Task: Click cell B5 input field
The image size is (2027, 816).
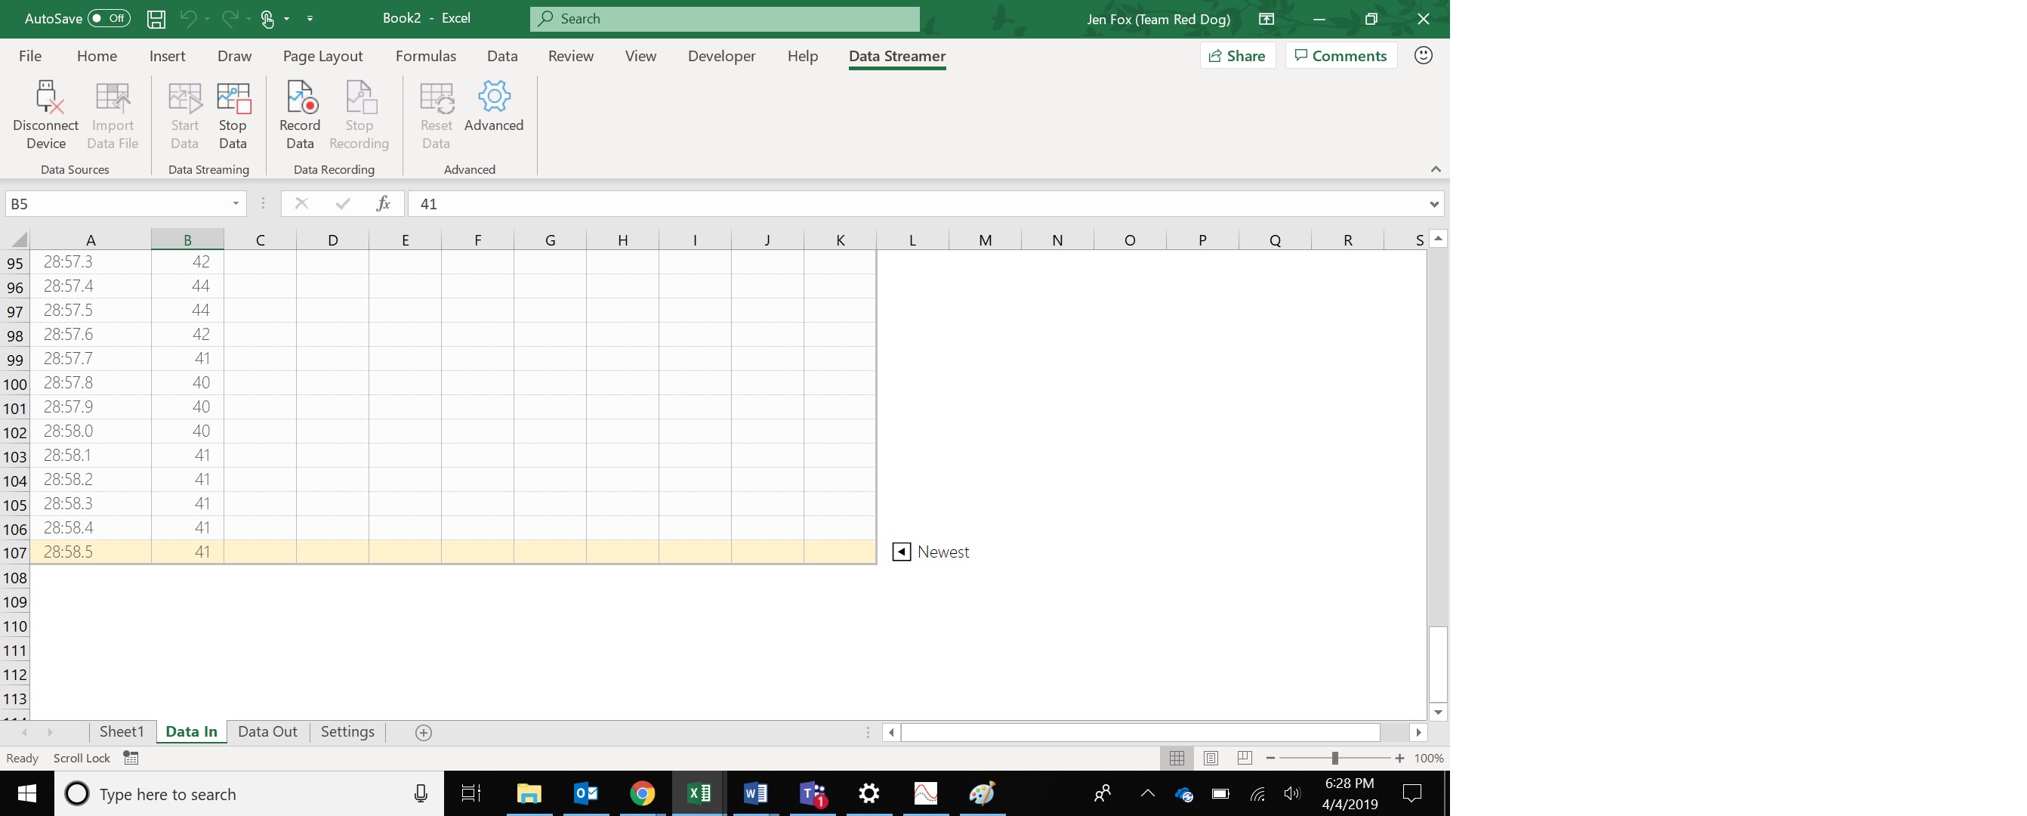Action: (x=124, y=203)
